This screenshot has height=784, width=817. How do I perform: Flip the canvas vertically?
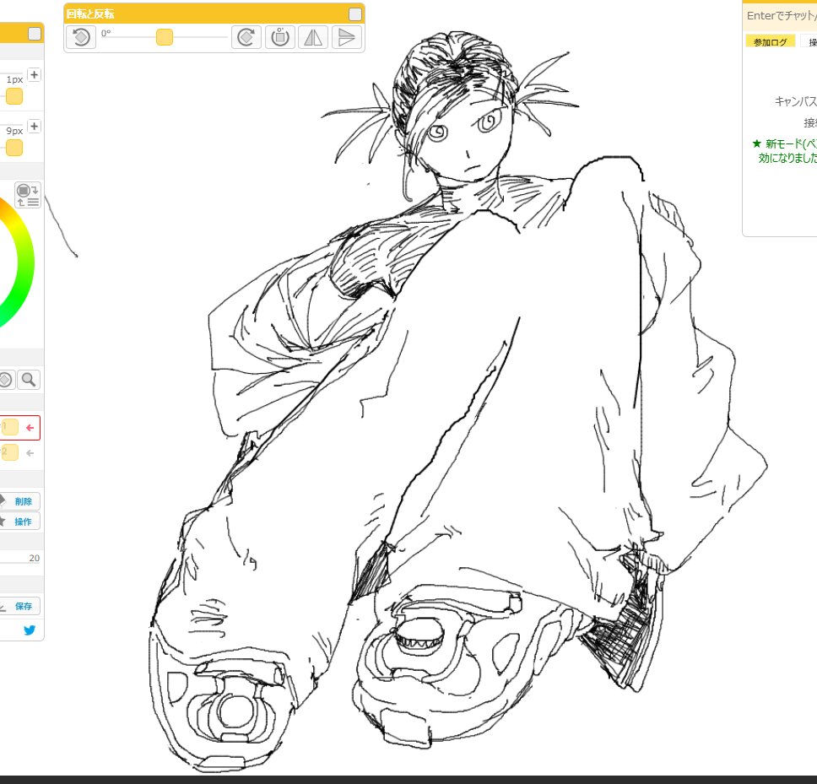(x=347, y=37)
